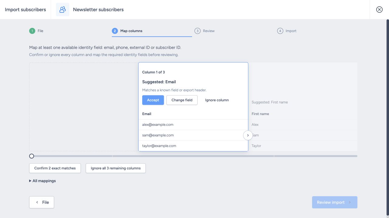
Task: Go to next column with arrow button
Action: pos(248,135)
